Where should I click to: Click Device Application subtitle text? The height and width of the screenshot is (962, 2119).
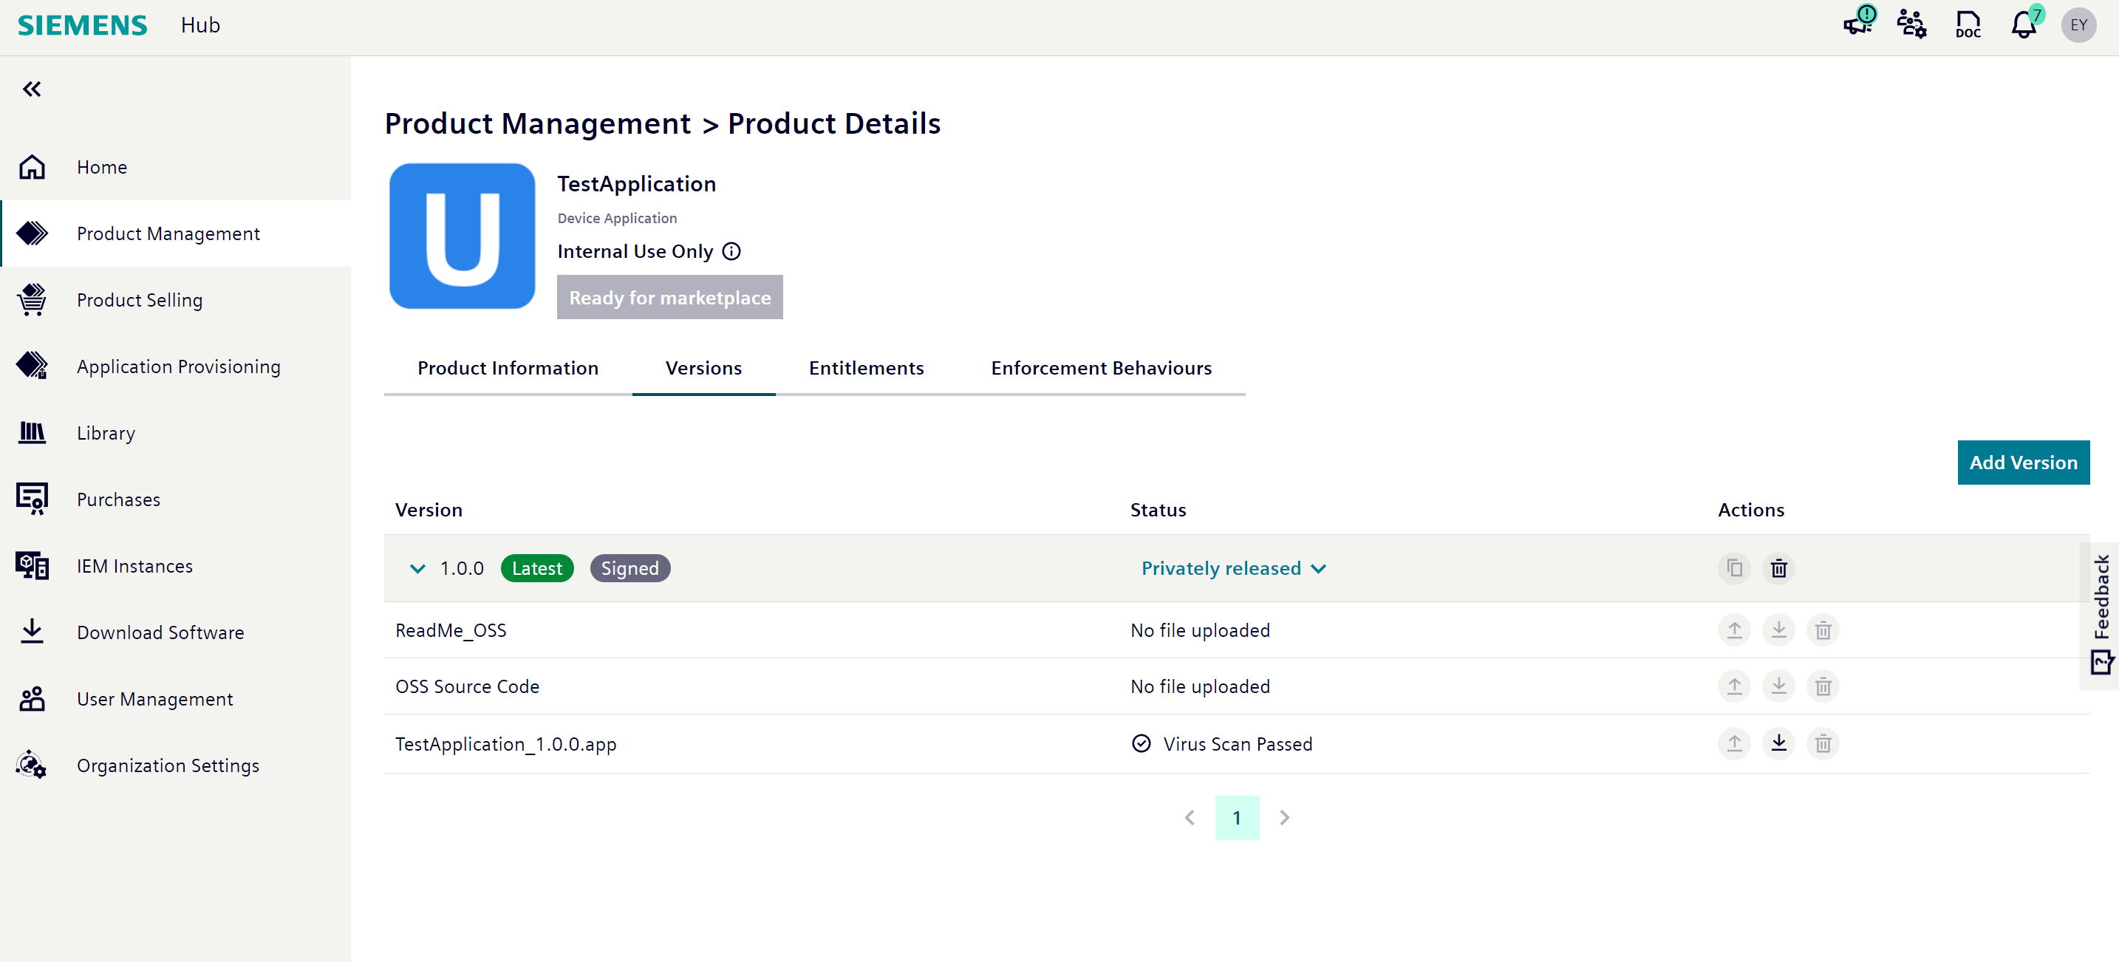617,218
